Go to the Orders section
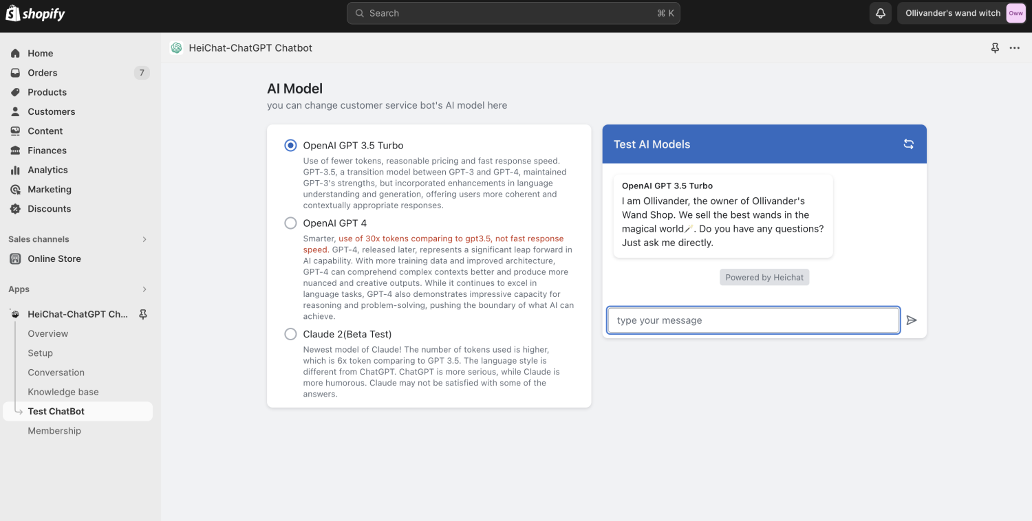Viewport: 1032px width, 521px height. click(43, 73)
